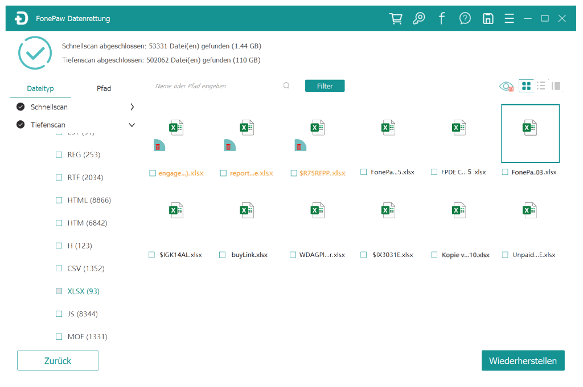Select the FonePa.03.xlsx highlighted thumbnail
583x387 pixels.
tap(530, 133)
